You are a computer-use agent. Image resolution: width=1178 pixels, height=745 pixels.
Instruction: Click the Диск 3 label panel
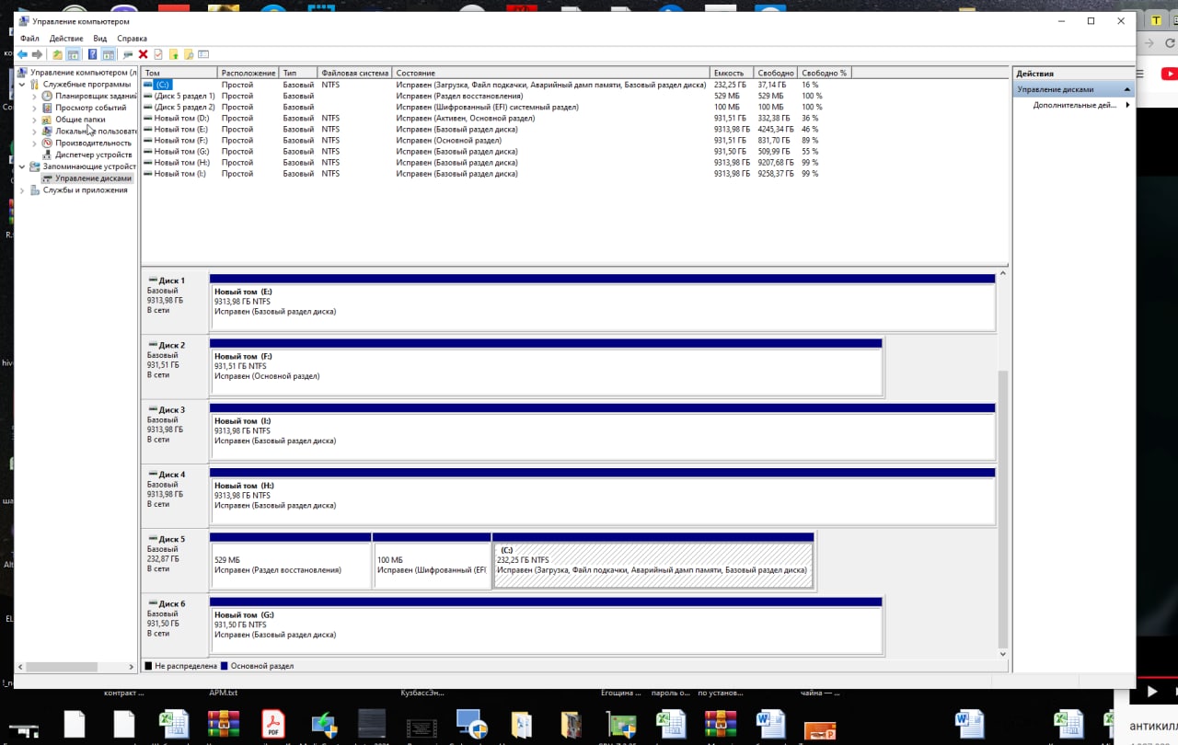pos(175,430)
